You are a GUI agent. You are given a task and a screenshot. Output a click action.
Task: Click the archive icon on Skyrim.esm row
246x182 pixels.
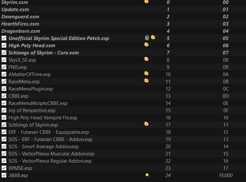coord(146,1)
